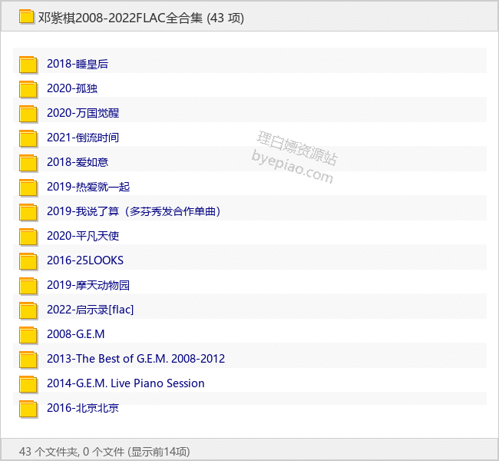Open the 2016-北京北京 folder link
This screenshot has height=461, width=499.
[83, 408]
